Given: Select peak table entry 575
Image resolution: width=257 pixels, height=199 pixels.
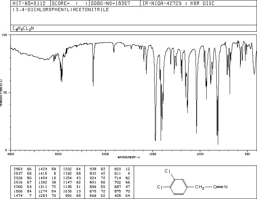Looking at the screenshot, I should (122, 191).
